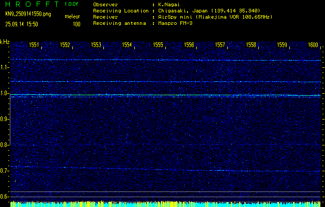
Task: Click the HROFFT title text
Action: (33, 4)
